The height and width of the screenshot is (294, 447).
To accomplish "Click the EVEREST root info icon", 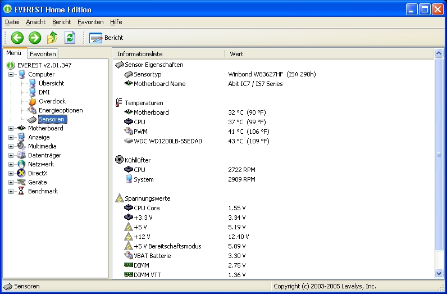I will click(x=11, y=65).
